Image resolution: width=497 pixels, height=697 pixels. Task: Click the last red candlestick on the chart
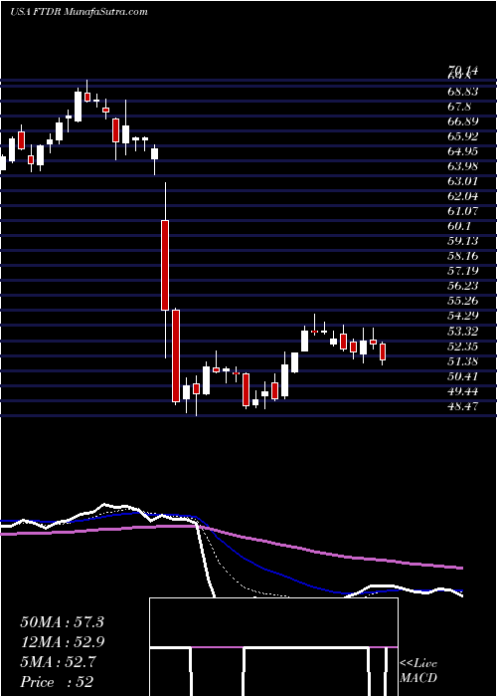click(383, 351)
